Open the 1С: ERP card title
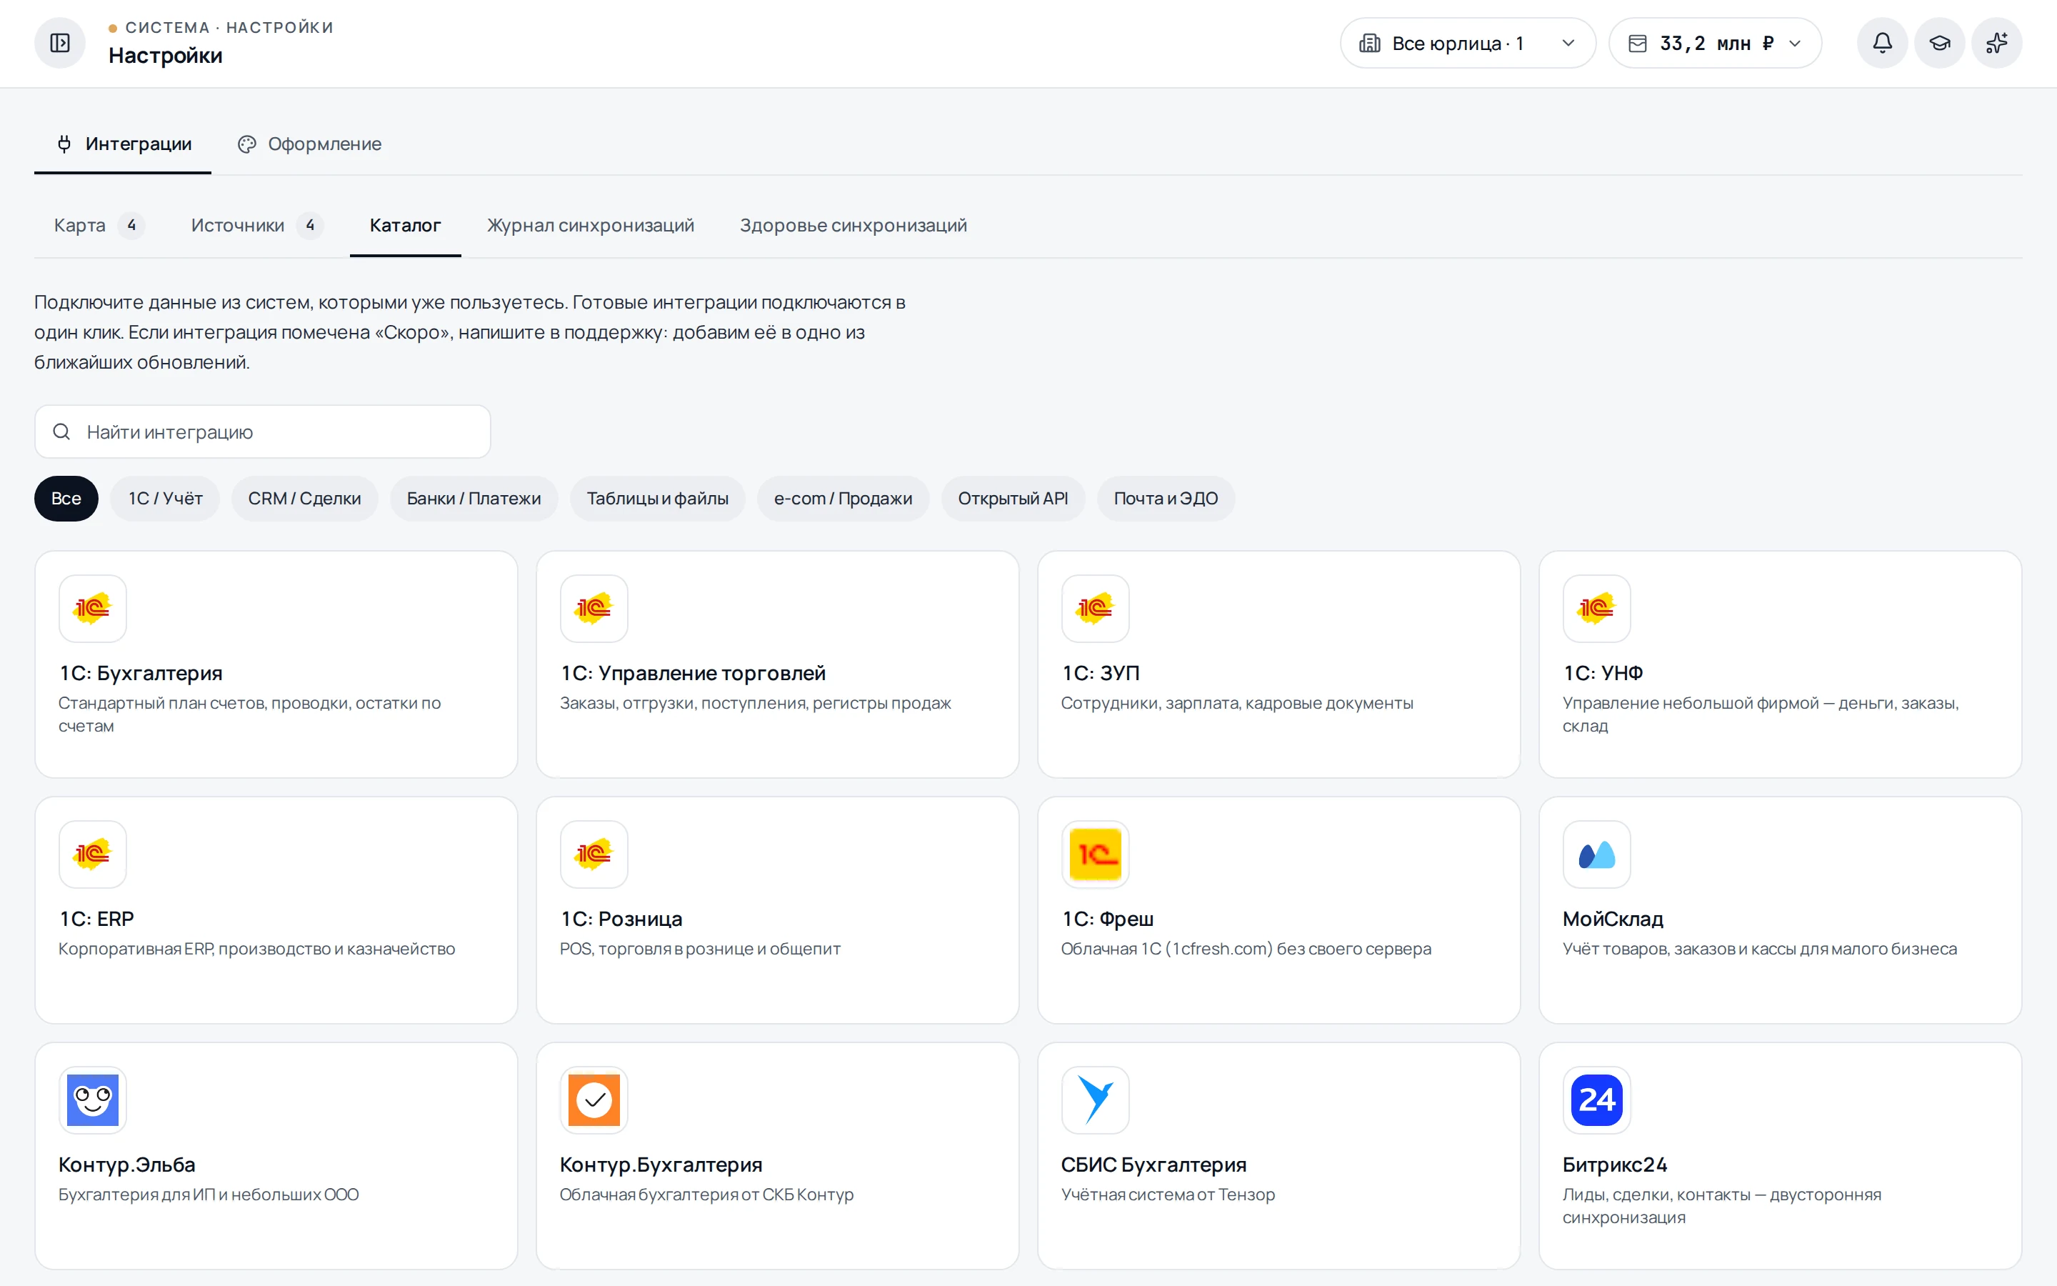This screenshot has height=1286, width=2057. click(x=96, y=919)
